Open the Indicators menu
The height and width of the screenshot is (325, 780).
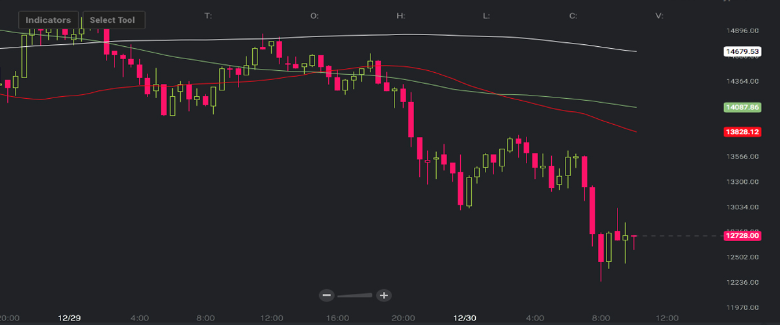[48, 20]
